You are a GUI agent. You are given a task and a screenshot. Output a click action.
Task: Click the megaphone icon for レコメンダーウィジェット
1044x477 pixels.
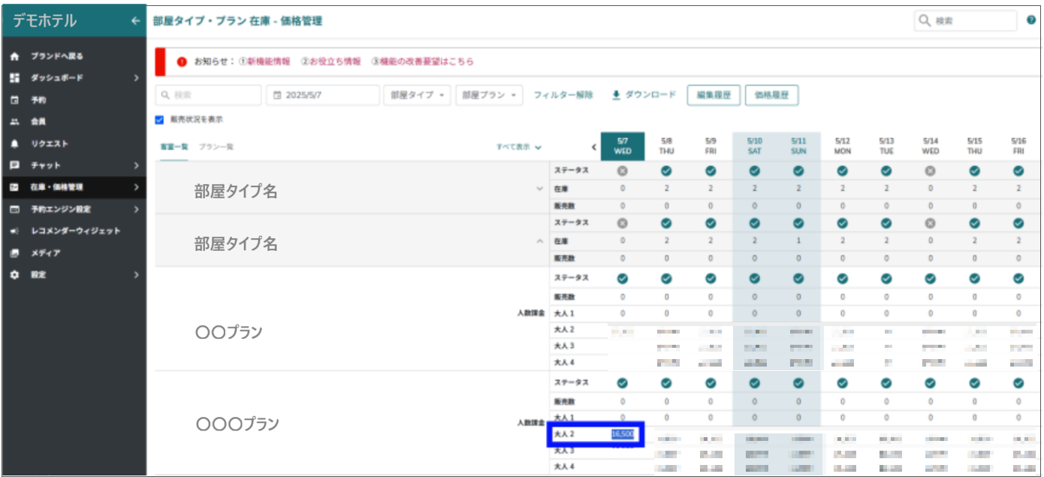click(14, 231)
